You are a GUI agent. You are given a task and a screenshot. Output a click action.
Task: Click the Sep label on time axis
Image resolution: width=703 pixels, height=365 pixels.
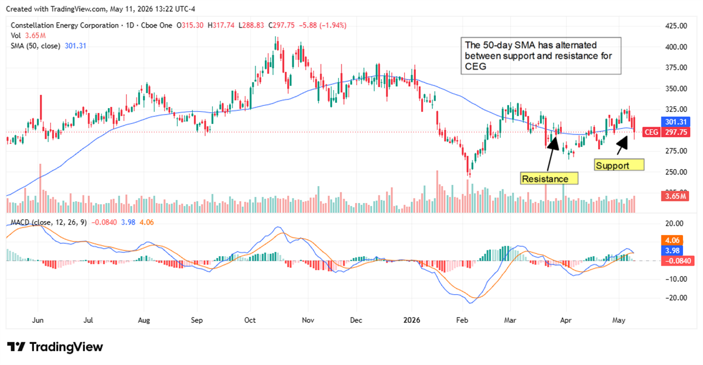tap(197, 321)
